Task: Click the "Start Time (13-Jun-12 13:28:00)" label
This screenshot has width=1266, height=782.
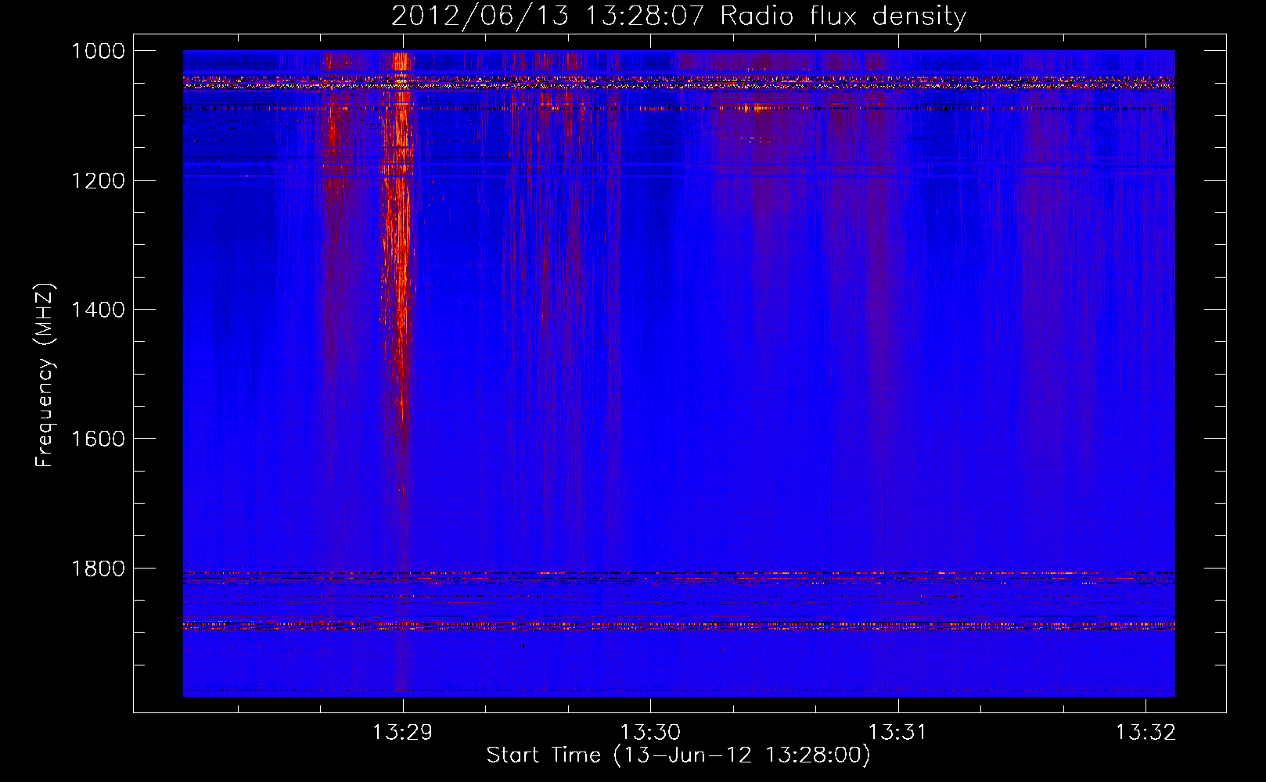Action: 678,755
